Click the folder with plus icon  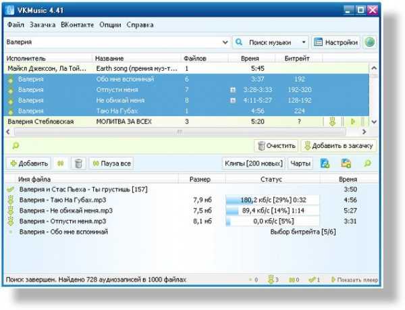[346, 163]
